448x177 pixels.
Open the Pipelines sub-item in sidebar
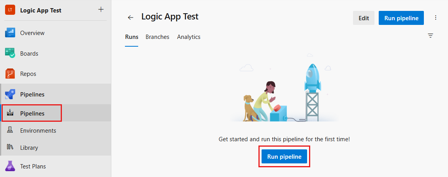pyautogui.click(x=32, y=114)
